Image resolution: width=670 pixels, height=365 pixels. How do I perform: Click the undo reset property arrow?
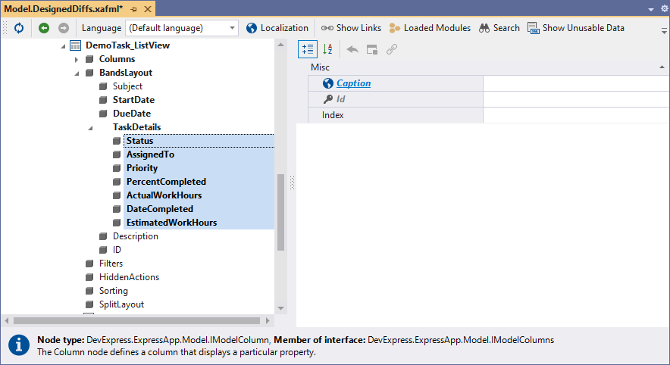pyautogui.click(x=352, y=49)
